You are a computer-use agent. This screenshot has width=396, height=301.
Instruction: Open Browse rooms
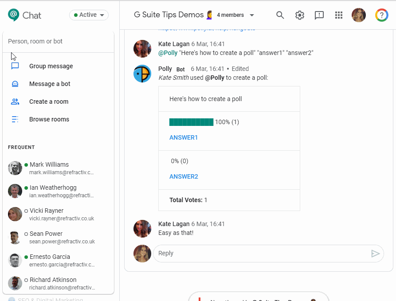(x=49, y=119)
